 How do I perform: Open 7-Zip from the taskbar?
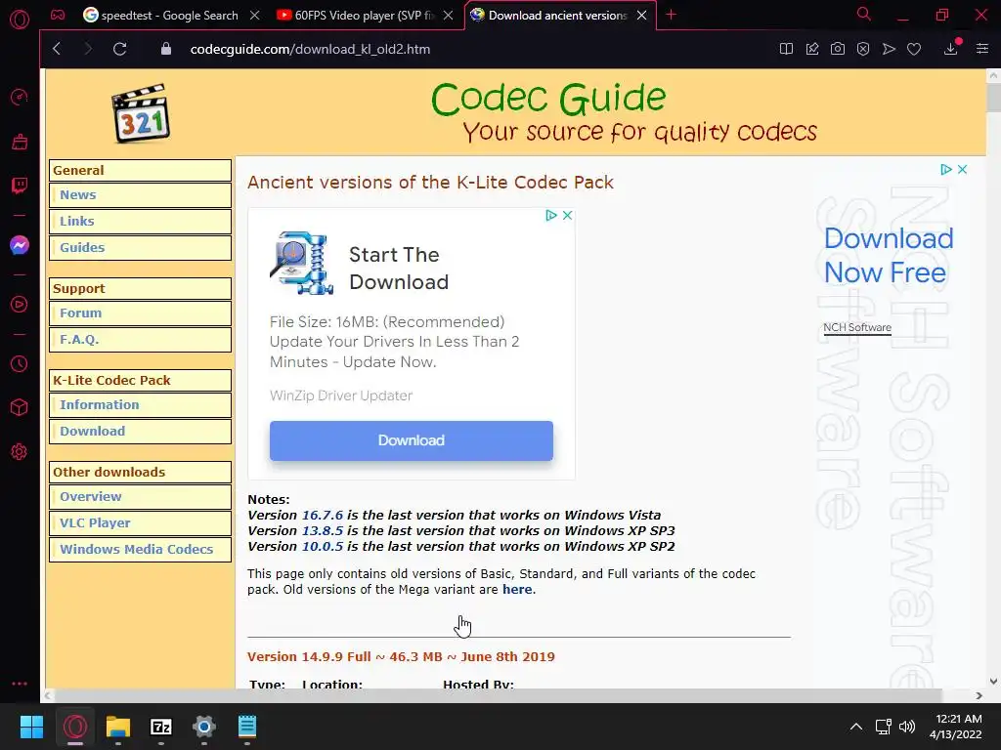pos(161,727)
